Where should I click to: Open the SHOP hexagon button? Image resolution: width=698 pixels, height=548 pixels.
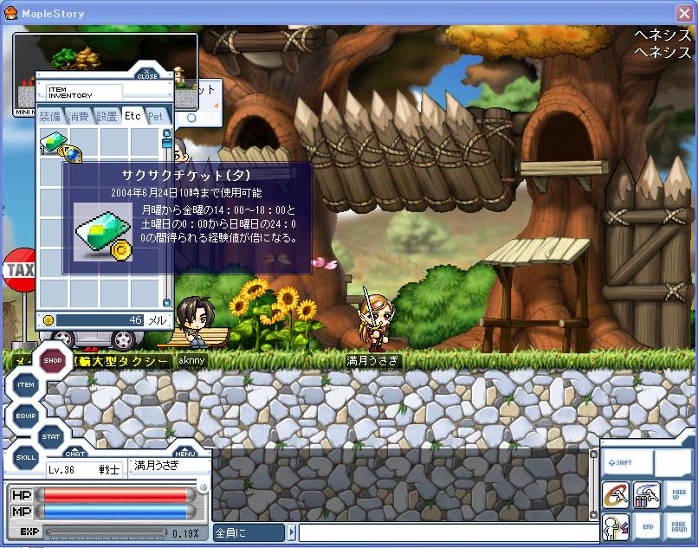pyautogui.click(x=52, y=360)
